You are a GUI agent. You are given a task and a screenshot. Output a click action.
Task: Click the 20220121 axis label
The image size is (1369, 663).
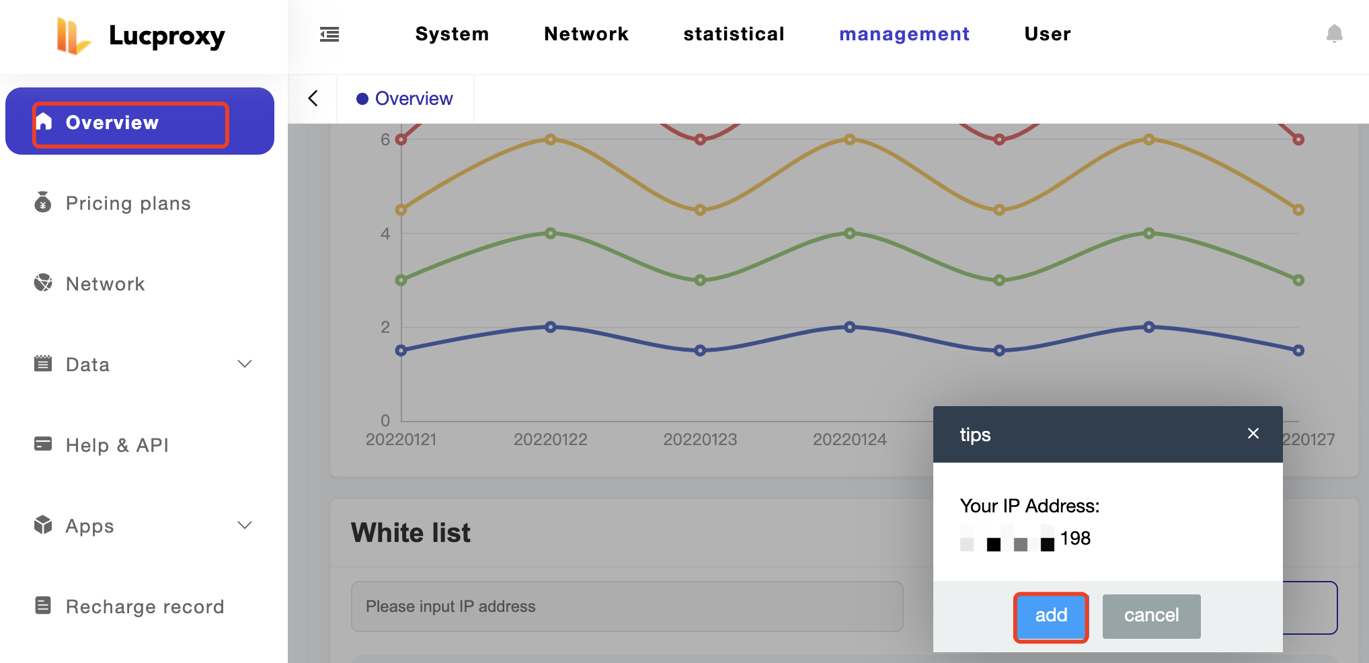pyautogui.click(x=401, y=440)
